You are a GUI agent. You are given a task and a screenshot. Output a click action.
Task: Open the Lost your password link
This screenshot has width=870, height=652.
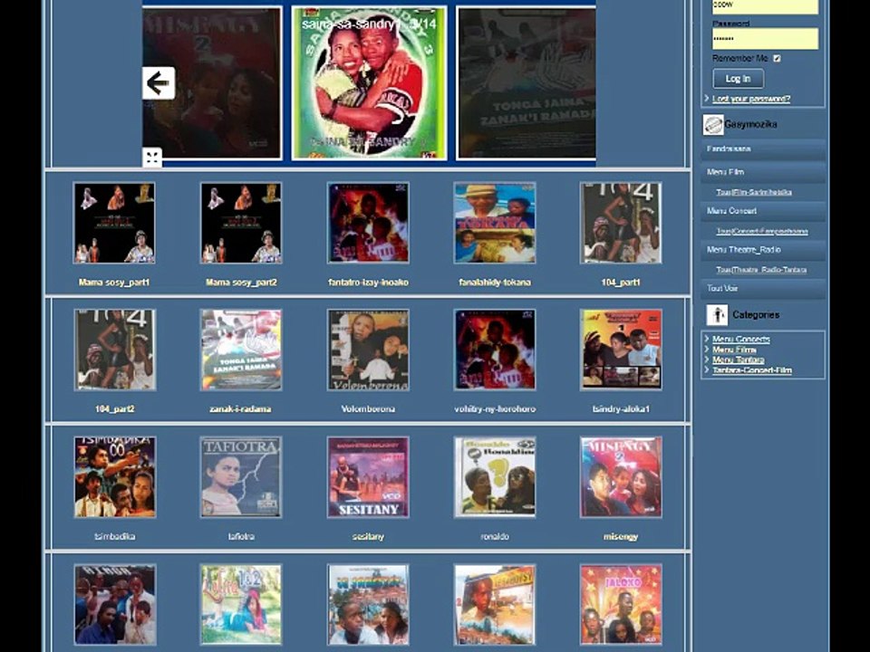(x=751, y=99)
